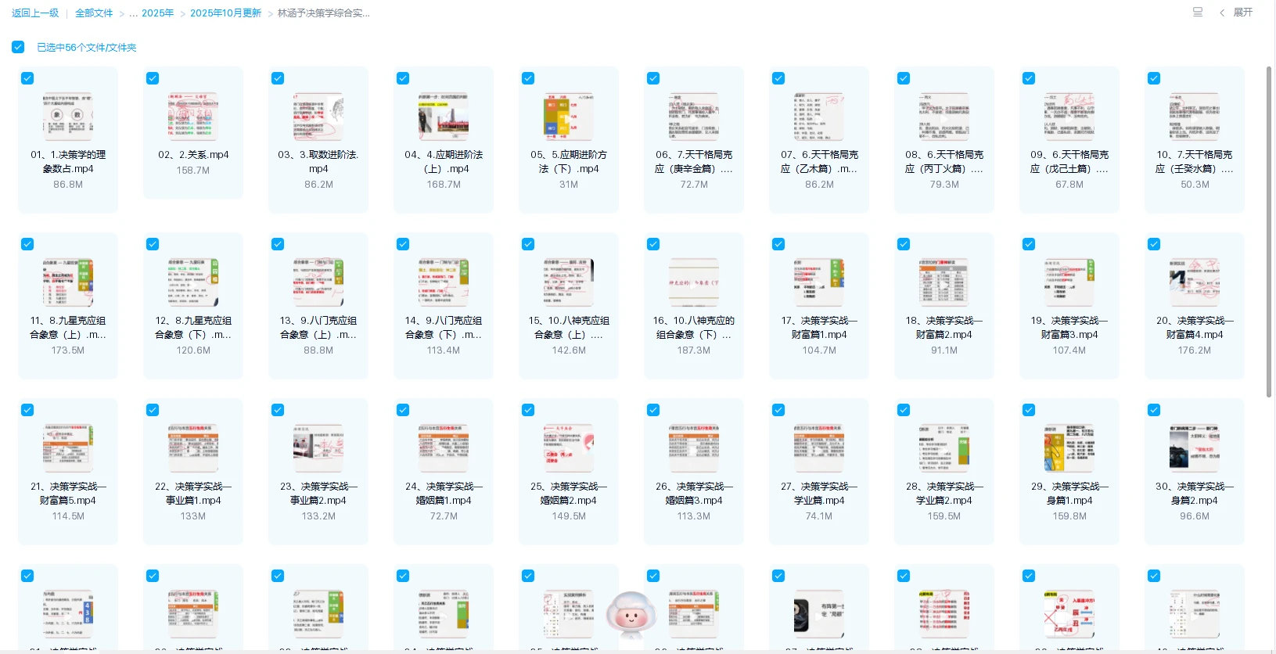Click the 187.3M file size label

pos(694,350)
